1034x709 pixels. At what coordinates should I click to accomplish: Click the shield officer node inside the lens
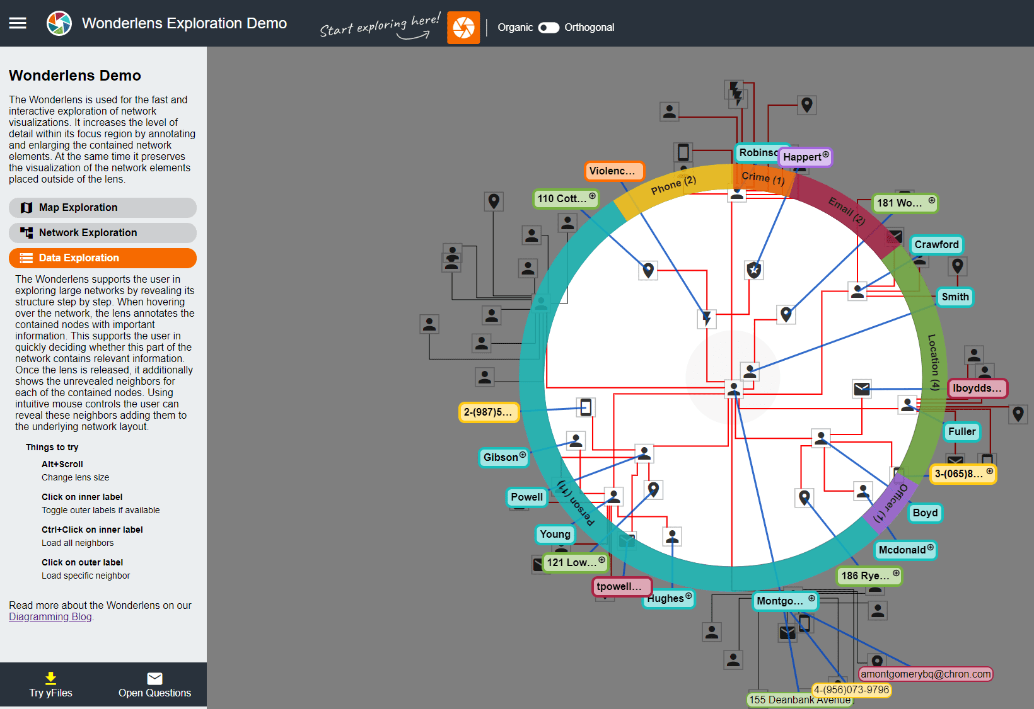pos(753,269)
